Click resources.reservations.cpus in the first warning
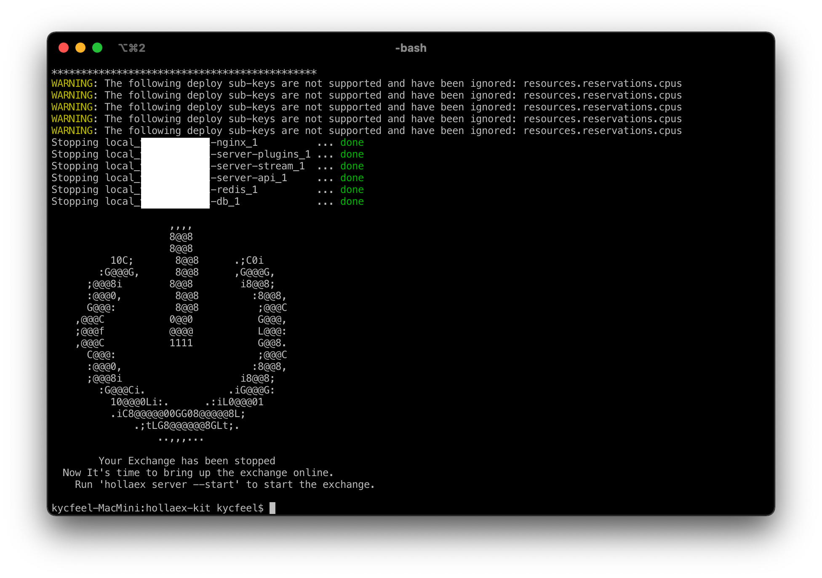 (603, 83)
